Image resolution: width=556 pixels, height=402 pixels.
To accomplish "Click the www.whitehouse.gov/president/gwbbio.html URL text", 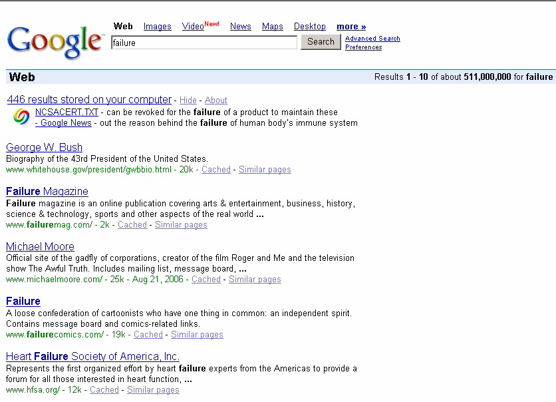I will pos(88,169).
